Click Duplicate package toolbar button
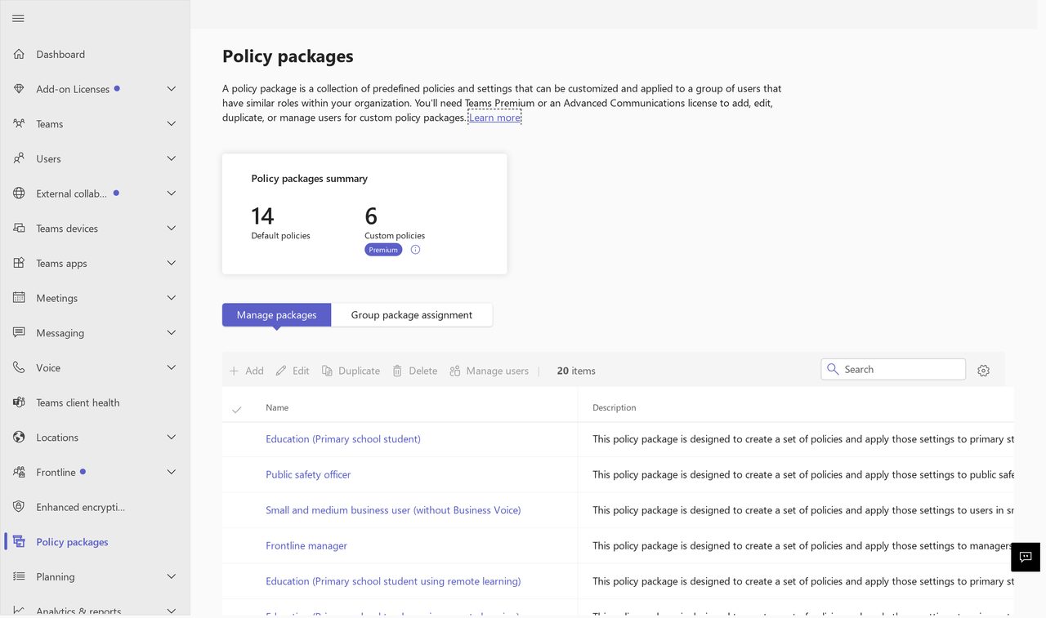Screen dimensions: 1046x618 tap(351, 371)
